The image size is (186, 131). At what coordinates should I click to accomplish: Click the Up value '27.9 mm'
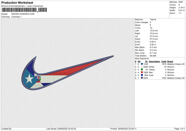[154, 36]
